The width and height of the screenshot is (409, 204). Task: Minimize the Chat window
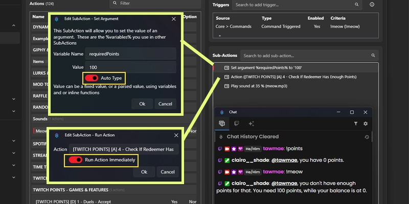pos(338,112)
